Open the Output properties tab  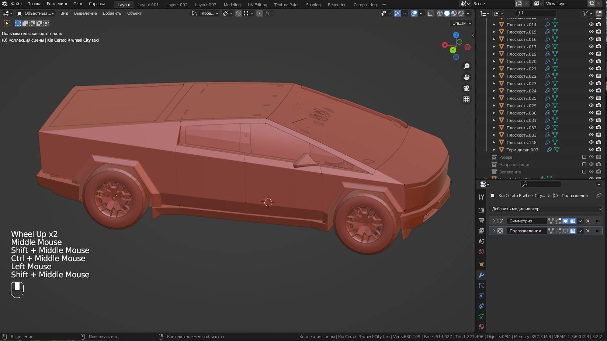pyautogui.click(x=481, y=220)
